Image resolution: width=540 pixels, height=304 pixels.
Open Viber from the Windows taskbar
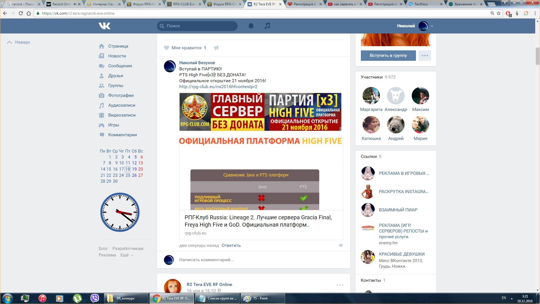[x=95, y=298]
